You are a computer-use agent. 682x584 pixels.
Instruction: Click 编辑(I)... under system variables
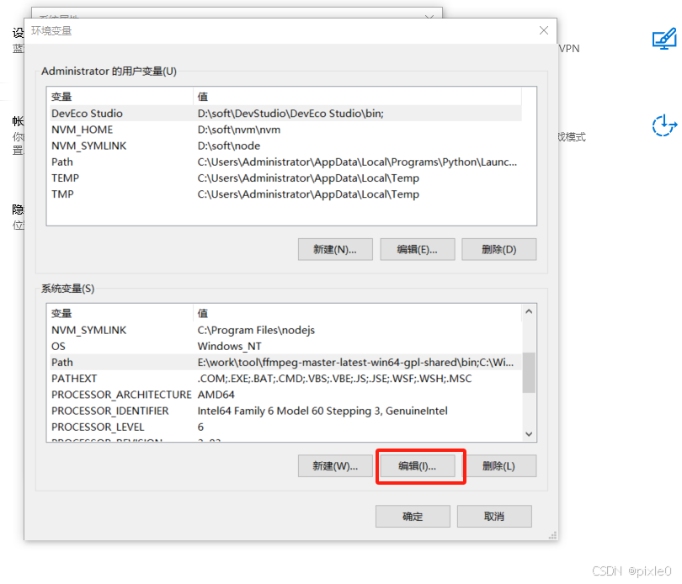coord(417,465)
